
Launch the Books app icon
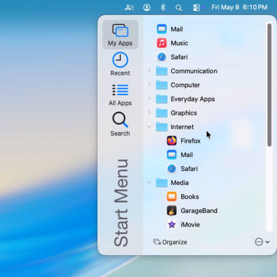coord(171,196)
